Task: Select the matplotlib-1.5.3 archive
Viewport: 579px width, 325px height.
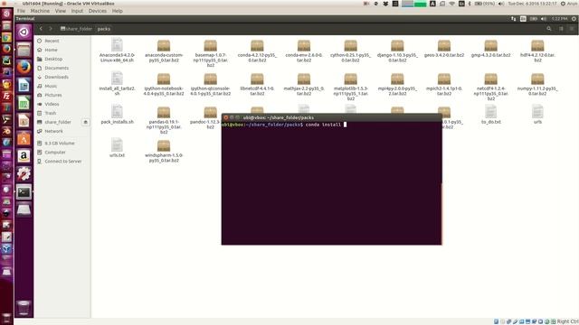Action: (x=350, y=87)
